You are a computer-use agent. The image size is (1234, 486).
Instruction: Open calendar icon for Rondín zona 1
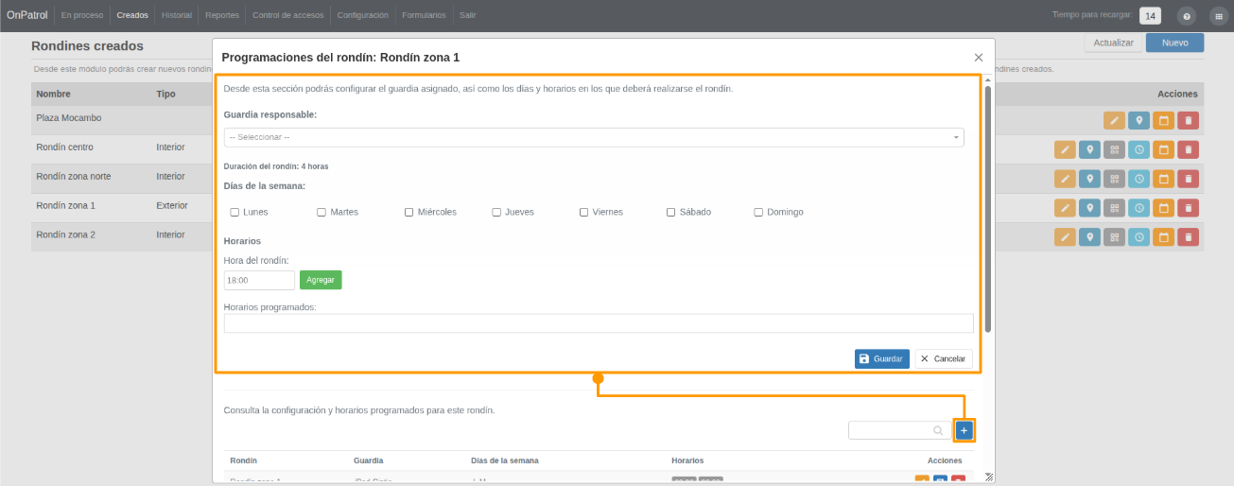point(1163,208)
